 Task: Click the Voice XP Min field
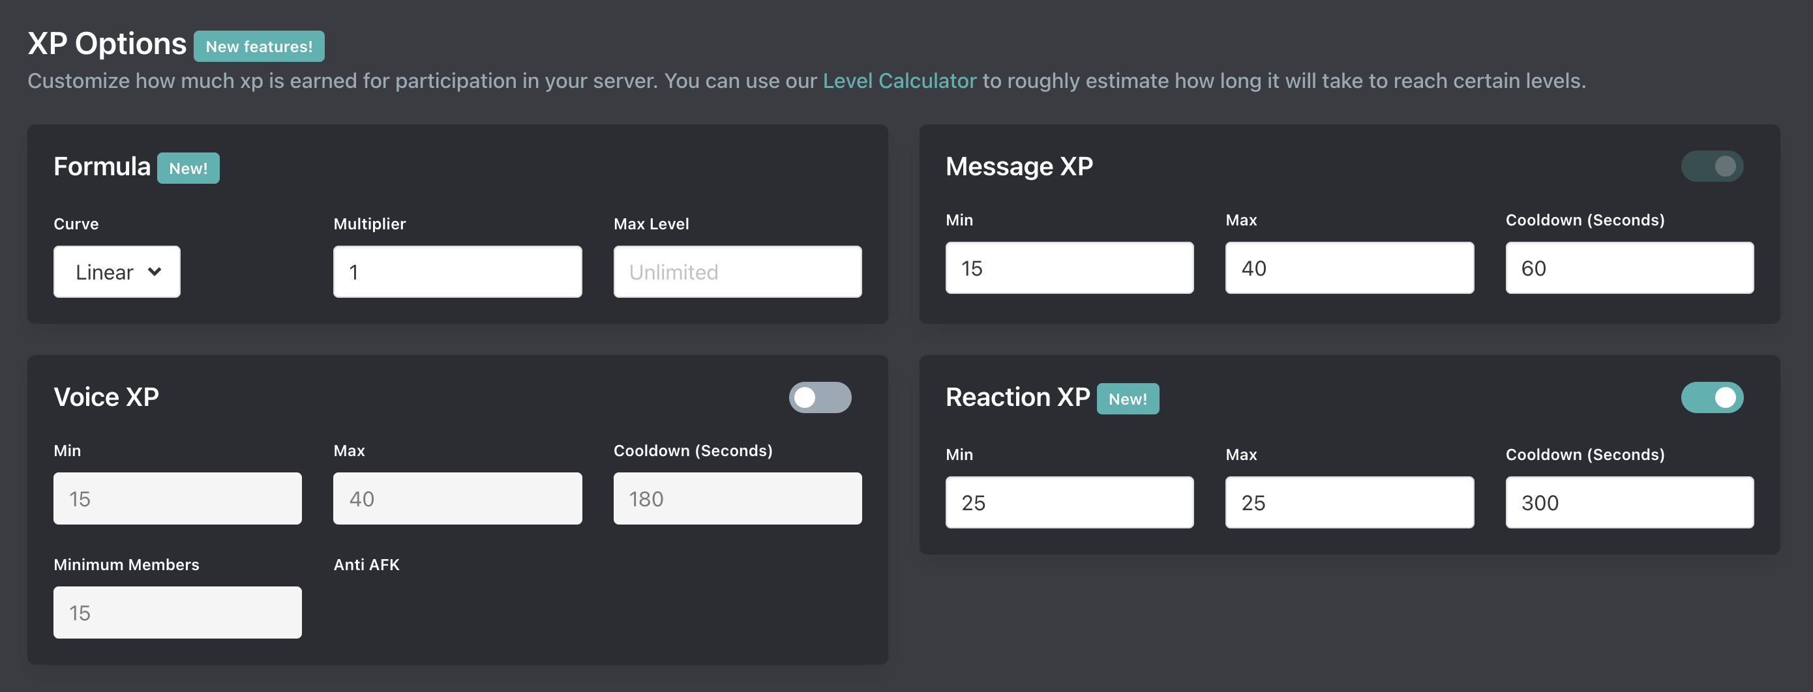[x=177, y=498]
